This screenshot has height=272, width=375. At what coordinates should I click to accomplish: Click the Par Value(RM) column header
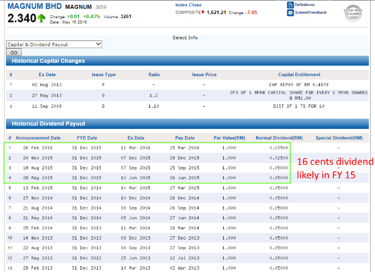click(229, 138)
